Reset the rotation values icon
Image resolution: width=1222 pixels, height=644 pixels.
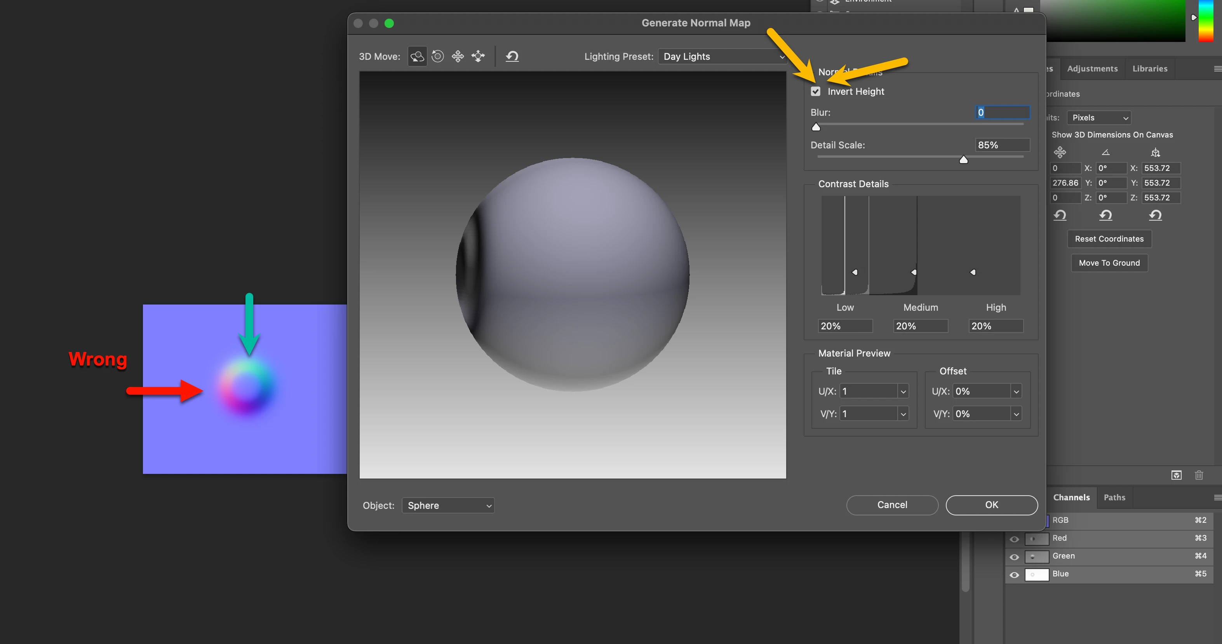pyautogui.click(x=1105, y=215)
